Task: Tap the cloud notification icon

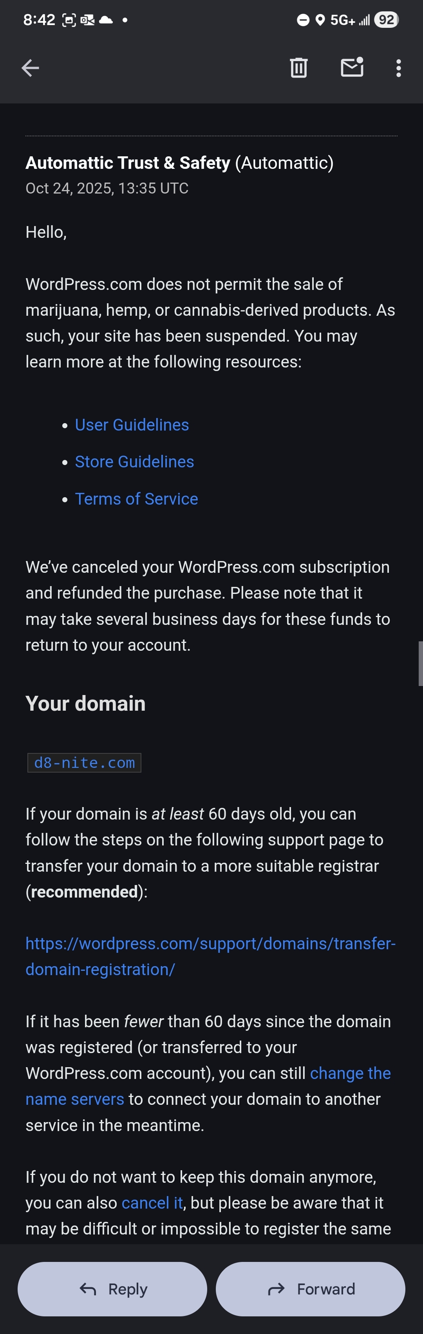Action: 106,20
